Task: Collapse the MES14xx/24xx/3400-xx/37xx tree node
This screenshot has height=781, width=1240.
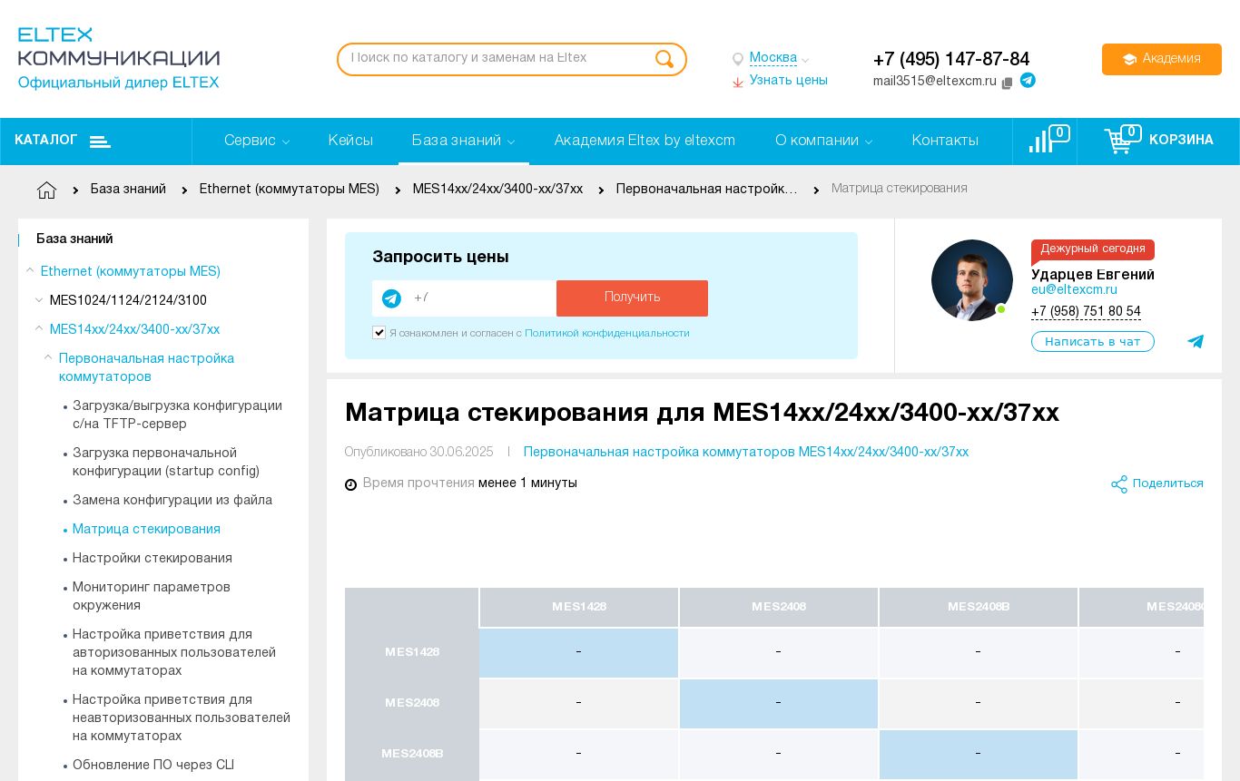Action: pos(39,328)
